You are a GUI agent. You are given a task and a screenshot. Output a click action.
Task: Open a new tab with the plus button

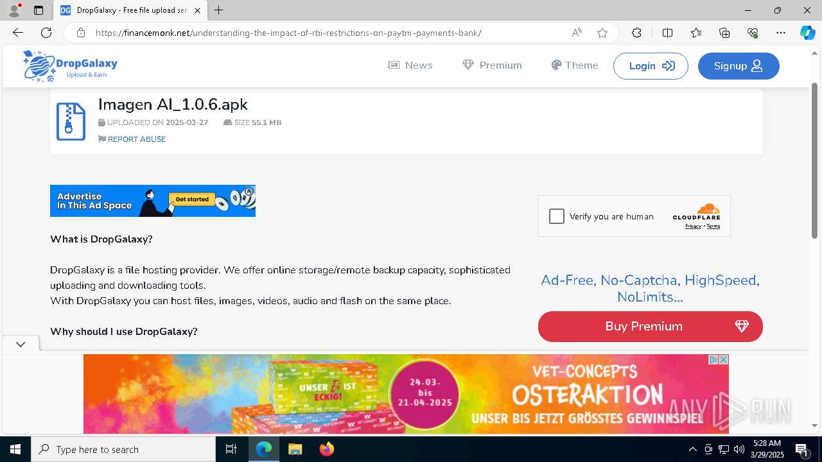pyautogui.click(x=219, y=10)
